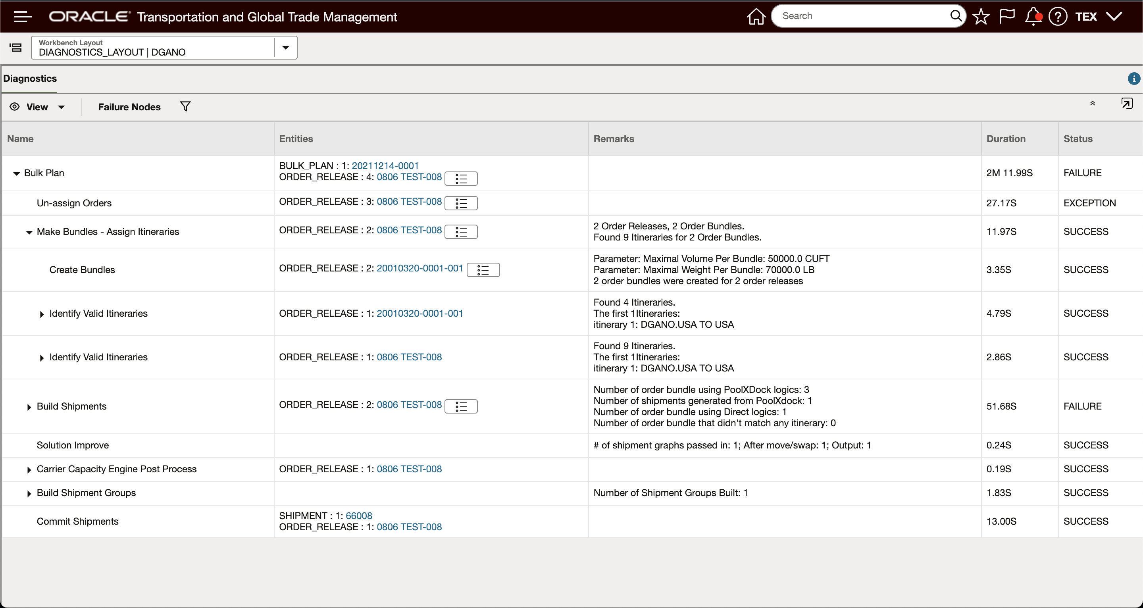Collapse the toolbar with double chevron
Image resolution: width=1143 pixels, height=608 pixels.
pos(1093,104)
